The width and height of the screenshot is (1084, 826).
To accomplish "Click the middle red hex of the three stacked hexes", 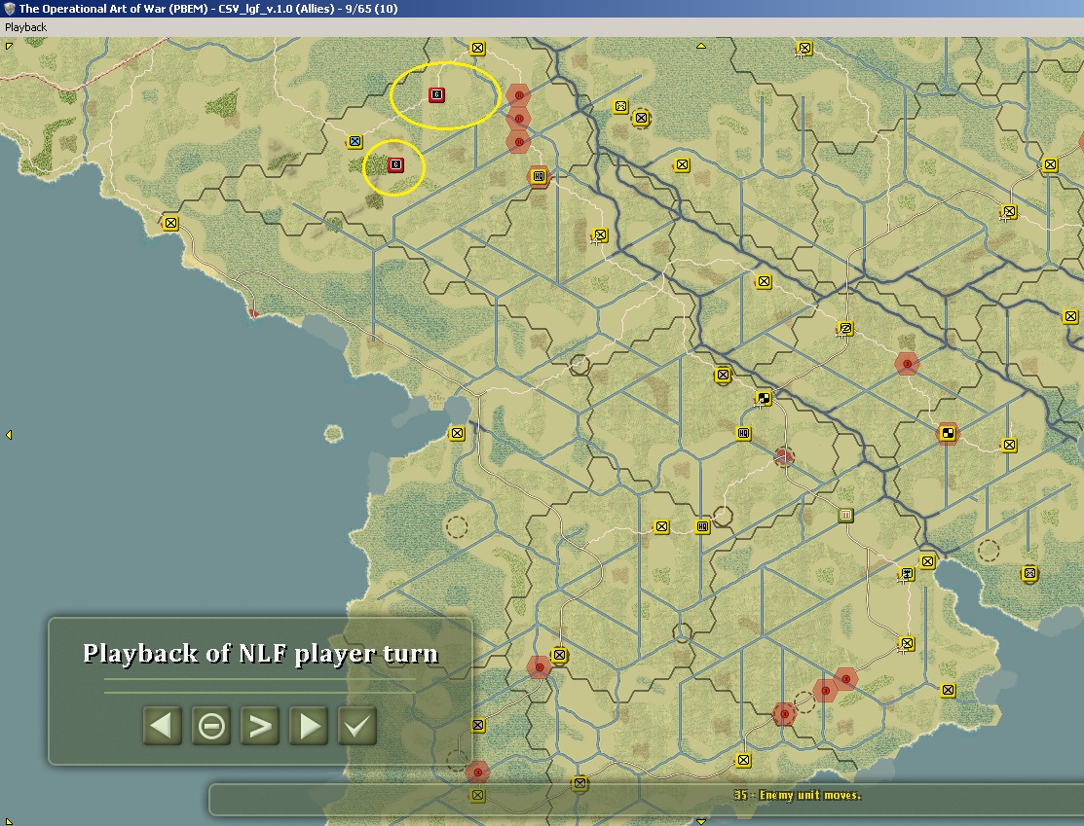I will 518,119.
